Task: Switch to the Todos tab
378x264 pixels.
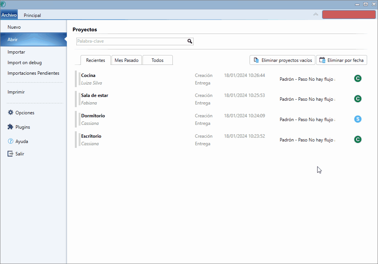Action: click(157, 60)
